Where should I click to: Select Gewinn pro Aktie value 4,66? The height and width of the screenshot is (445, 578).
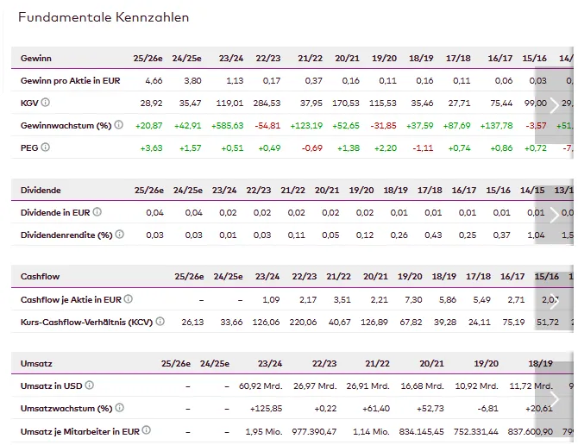(x=154, y=81)
